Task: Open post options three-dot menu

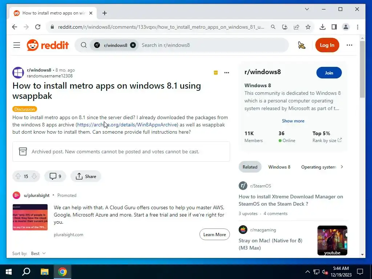Action: pyautogui.click(x=227, y=73)
